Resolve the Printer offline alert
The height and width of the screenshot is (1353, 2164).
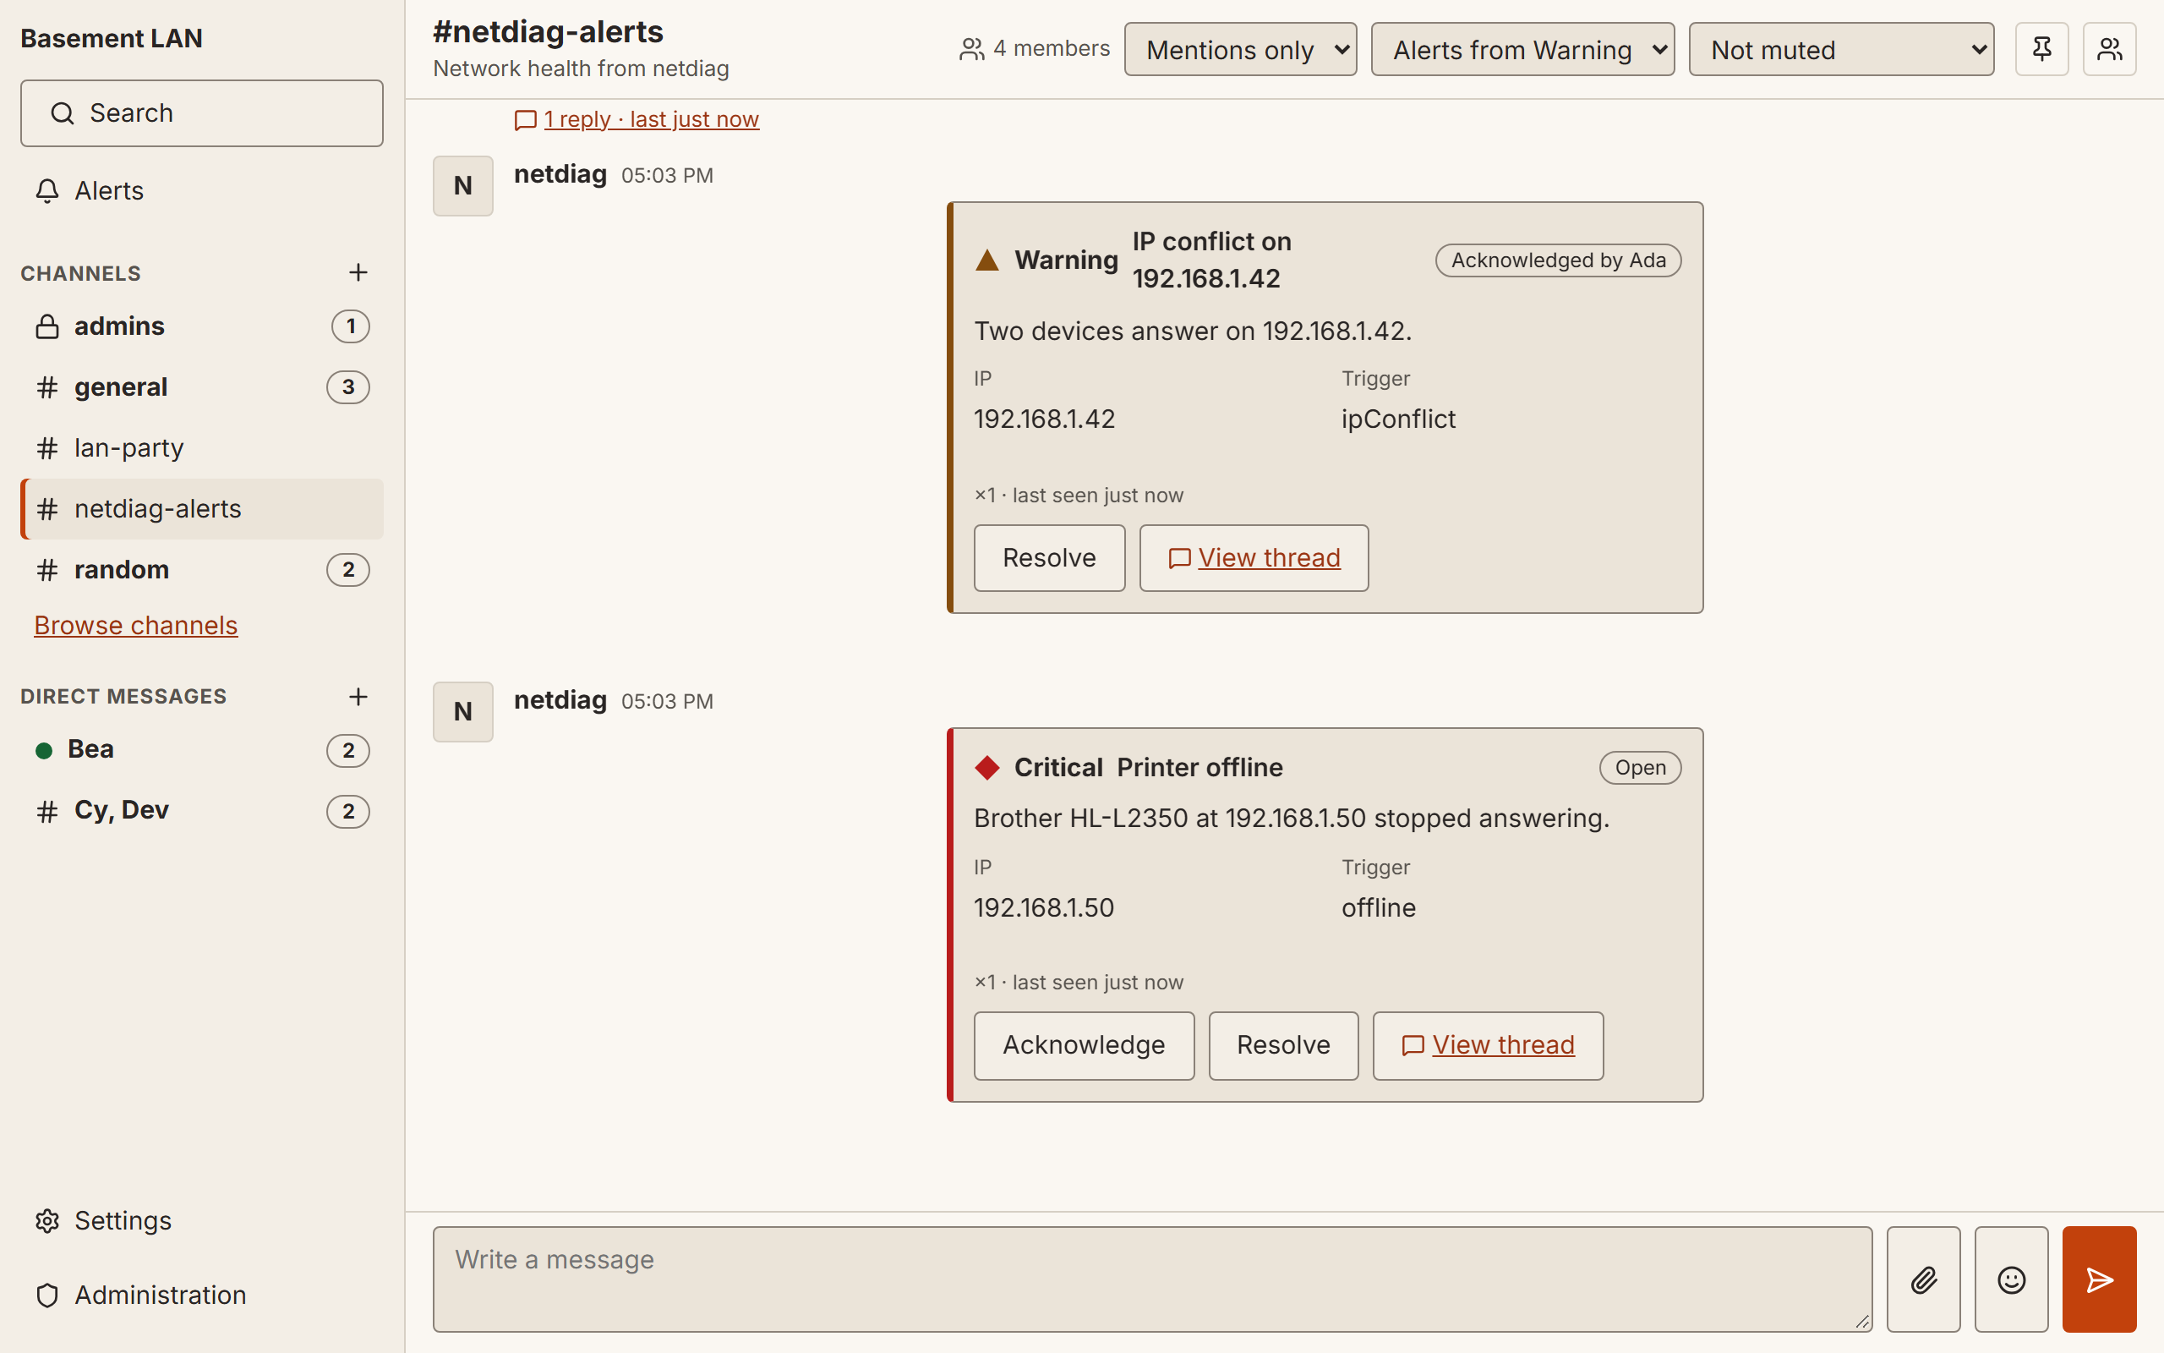click(1283, 1045)
